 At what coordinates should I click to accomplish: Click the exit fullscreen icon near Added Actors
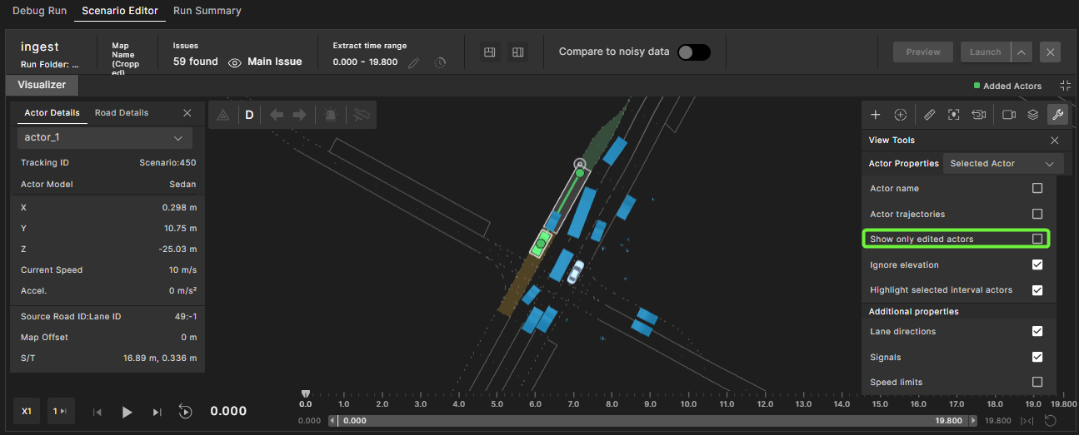(x=1065, y=86)
